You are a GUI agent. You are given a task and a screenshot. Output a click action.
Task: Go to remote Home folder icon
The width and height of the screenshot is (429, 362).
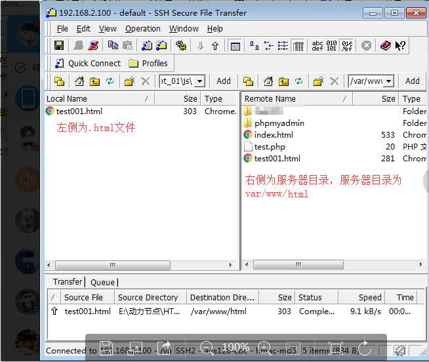click(x=268, y=81)
